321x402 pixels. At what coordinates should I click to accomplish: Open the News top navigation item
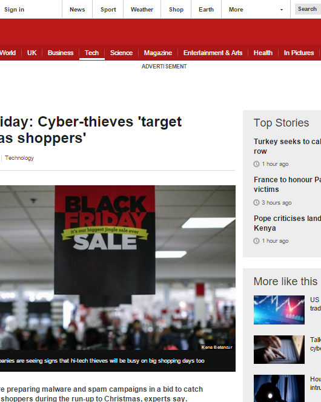(77, 10)
